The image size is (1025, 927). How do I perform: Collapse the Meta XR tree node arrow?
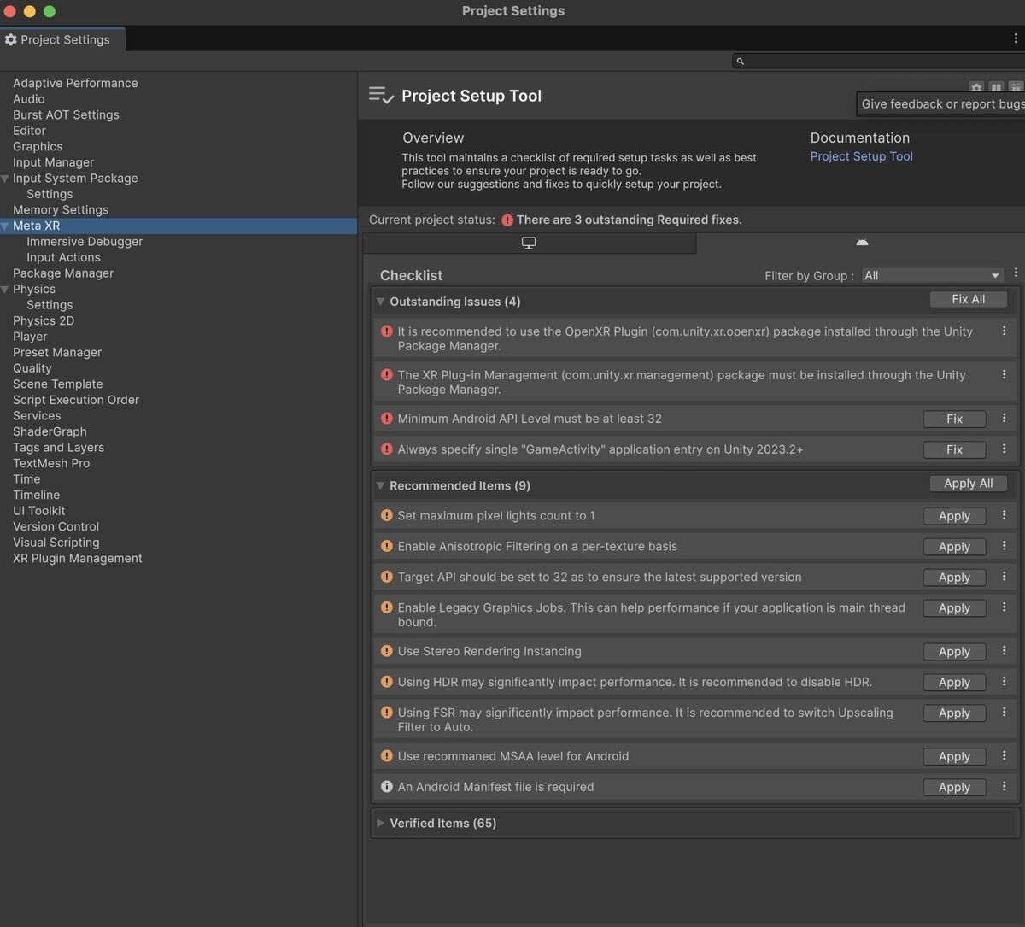5,226
